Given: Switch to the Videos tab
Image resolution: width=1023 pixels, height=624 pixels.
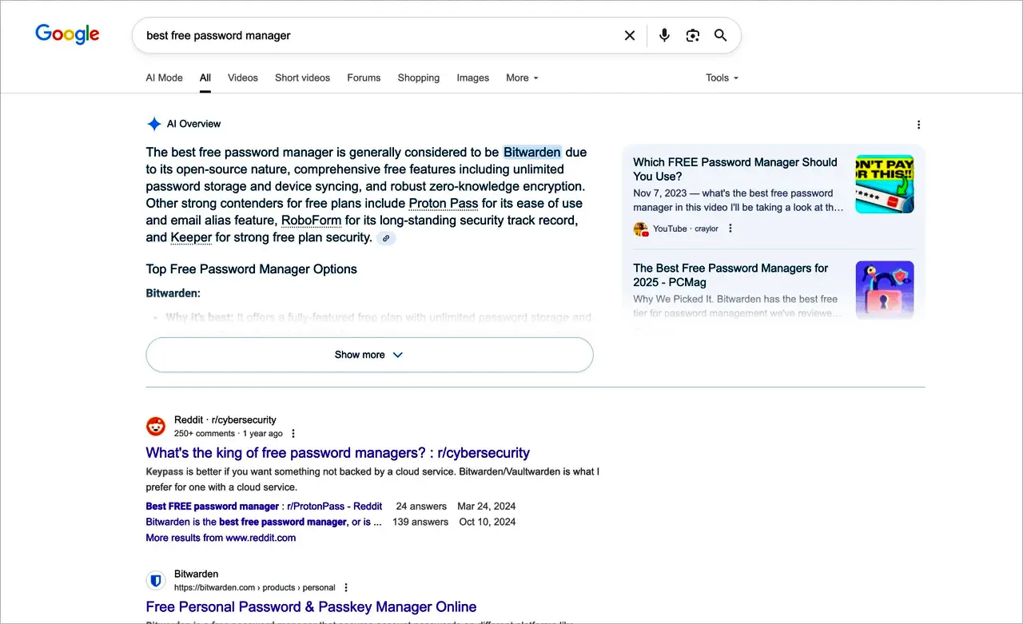Looking at the screenshot, I should pos(242,78).
